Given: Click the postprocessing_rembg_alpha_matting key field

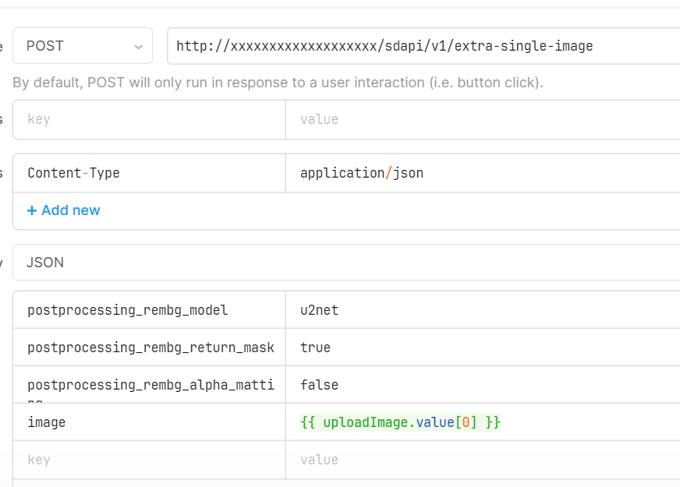Looking at the screenshot, I should [x=148, y=384].
